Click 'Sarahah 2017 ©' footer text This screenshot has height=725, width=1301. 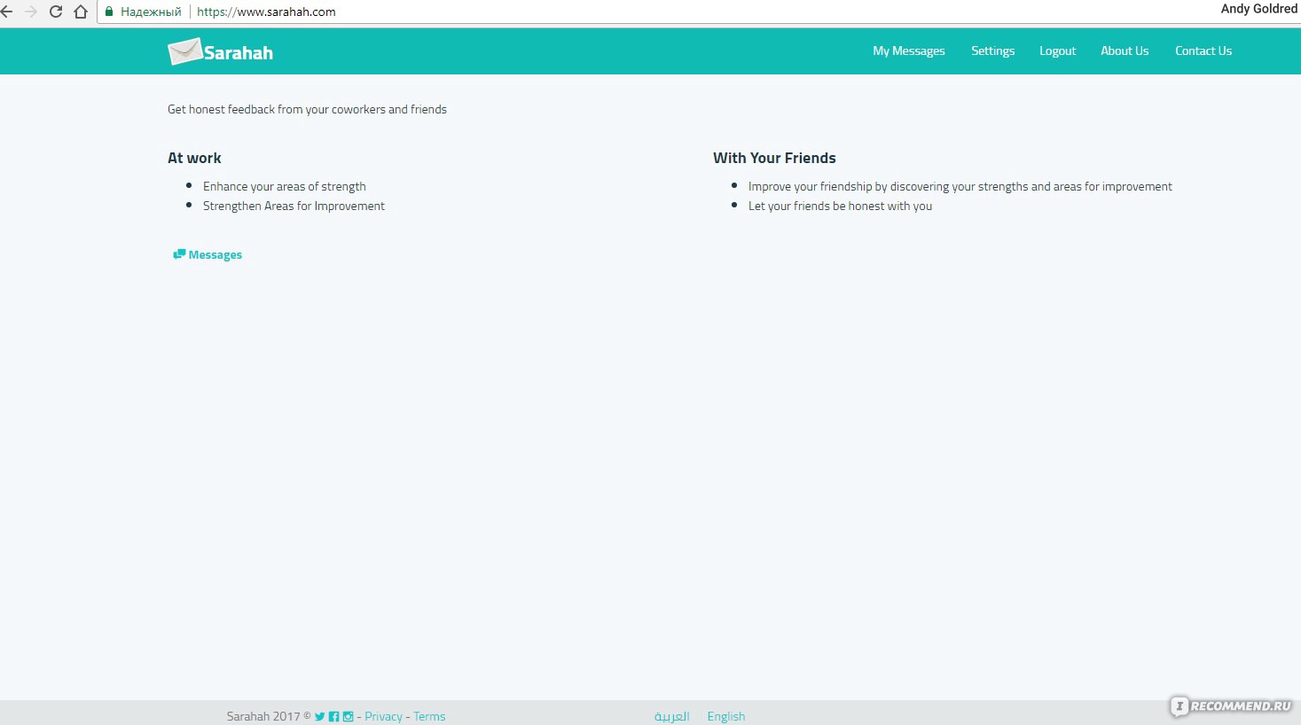click(x=269, y=716)
